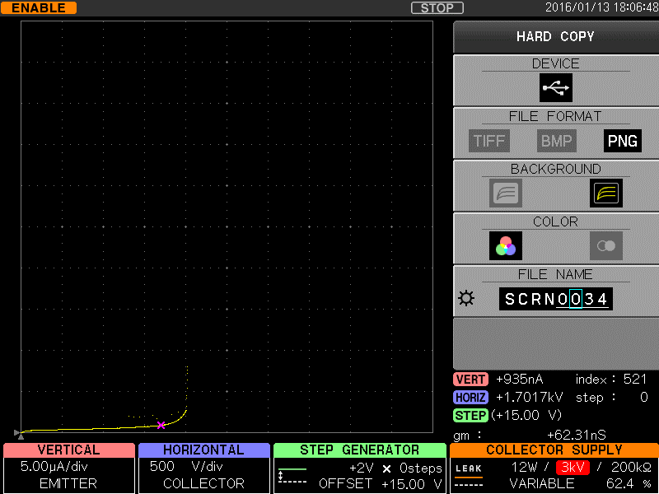Click the STOP status button

pos(437,8)
